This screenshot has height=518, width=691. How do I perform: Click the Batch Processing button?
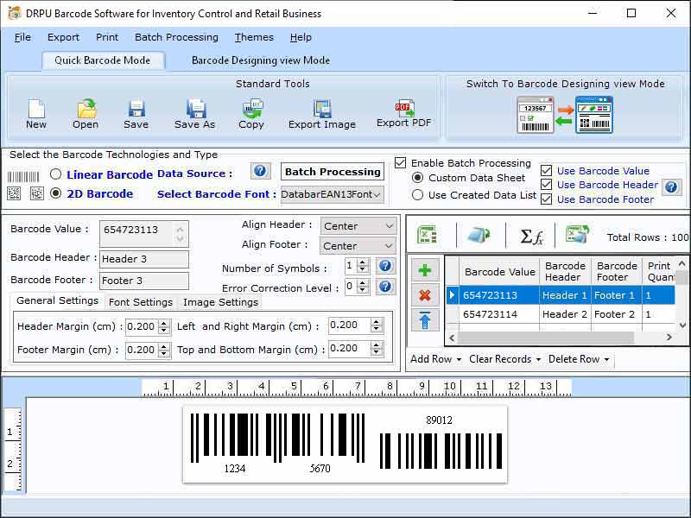pos(333,172)
